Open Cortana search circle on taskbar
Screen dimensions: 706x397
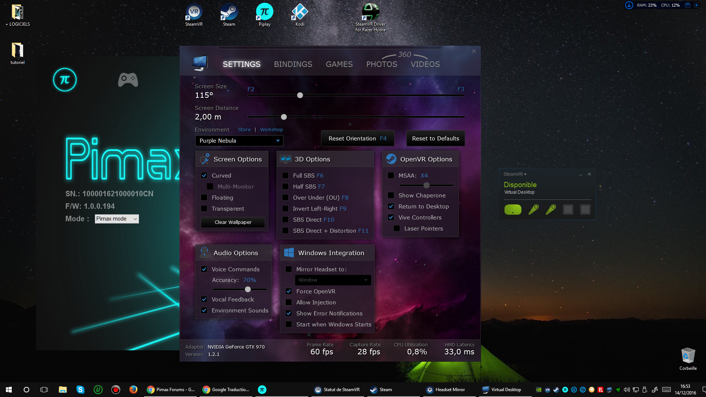click(26, 390)
